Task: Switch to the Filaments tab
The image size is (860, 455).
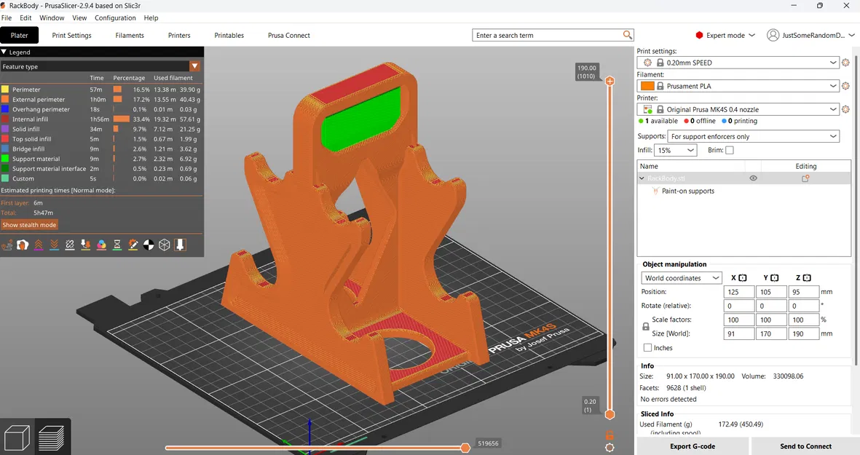Action: [x=130, y=35]
